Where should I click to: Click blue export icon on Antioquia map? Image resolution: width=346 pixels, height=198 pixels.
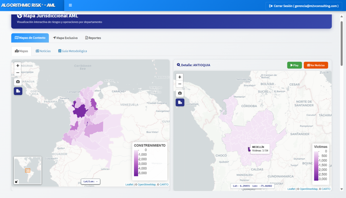pyautogui.click(x=180, y=102)
